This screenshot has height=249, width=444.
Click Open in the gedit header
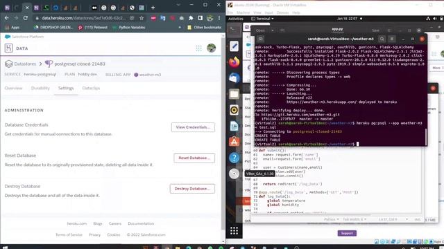point(260,30)
